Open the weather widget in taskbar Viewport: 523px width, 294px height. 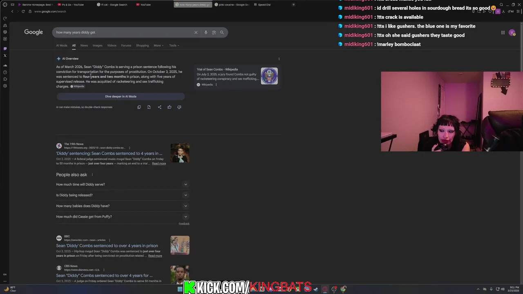(10, 289)
